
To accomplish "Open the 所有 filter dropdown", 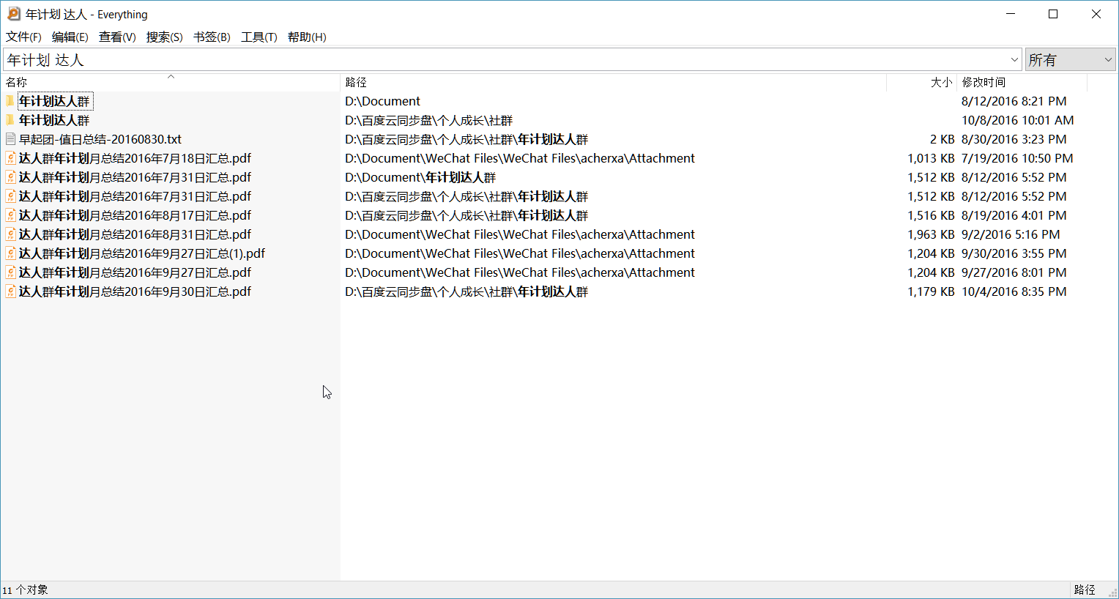I will point(1070,60).
